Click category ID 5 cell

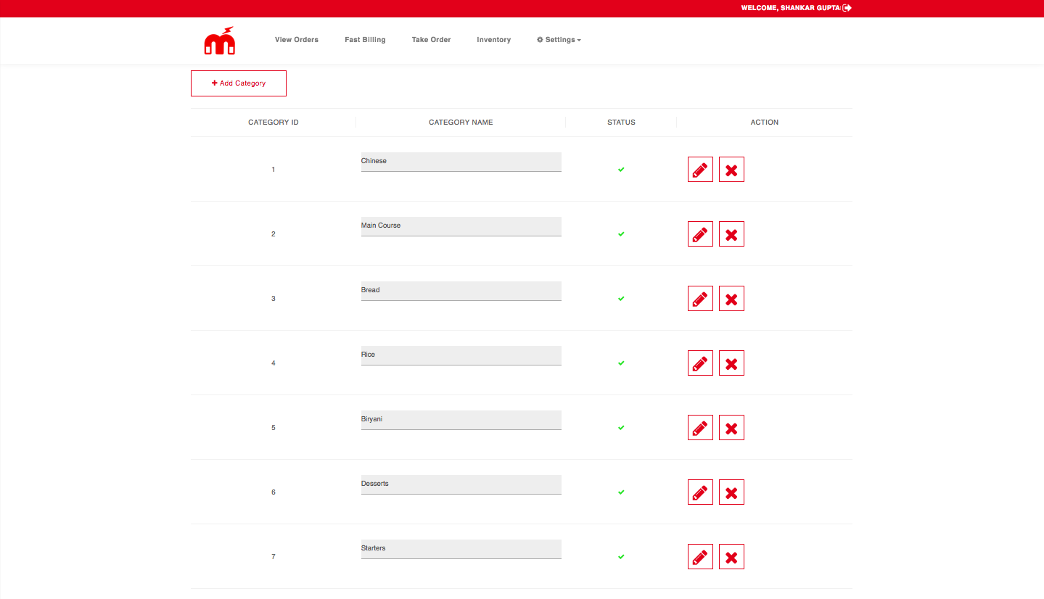(274, 428)
